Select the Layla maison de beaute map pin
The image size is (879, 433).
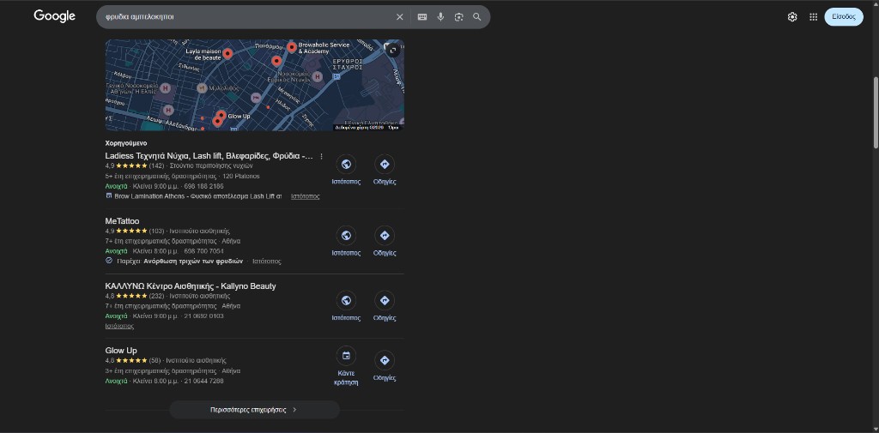[227, 54]
